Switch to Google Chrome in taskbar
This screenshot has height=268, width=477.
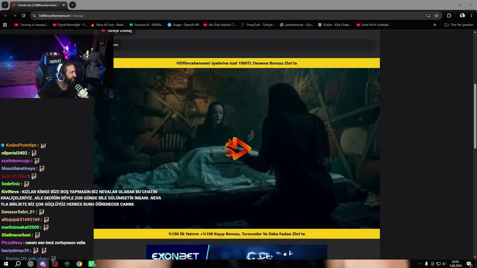[x=79, y=264]
